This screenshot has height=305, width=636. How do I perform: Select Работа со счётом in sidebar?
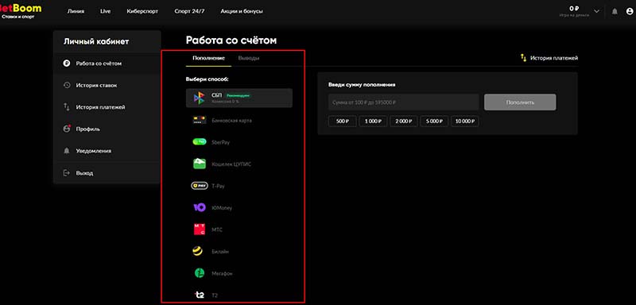(107, 64)
